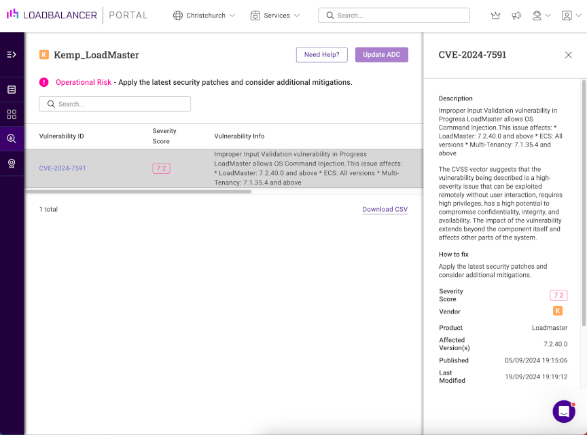Click the Operational Risk warning icon
The height and width of the screenshot is (435, 587).
click(43, 82)
